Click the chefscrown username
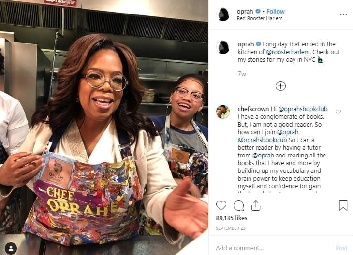 click(x=253, y=109)
